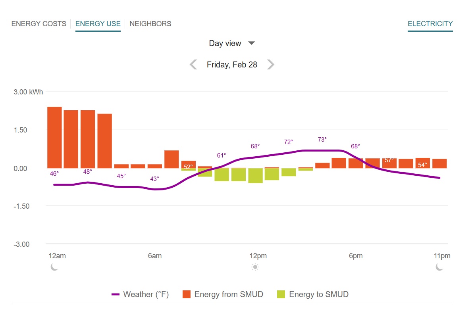Click the sun icon below 12pm
This screenshot has height=311, width=470.
point(255,267)
